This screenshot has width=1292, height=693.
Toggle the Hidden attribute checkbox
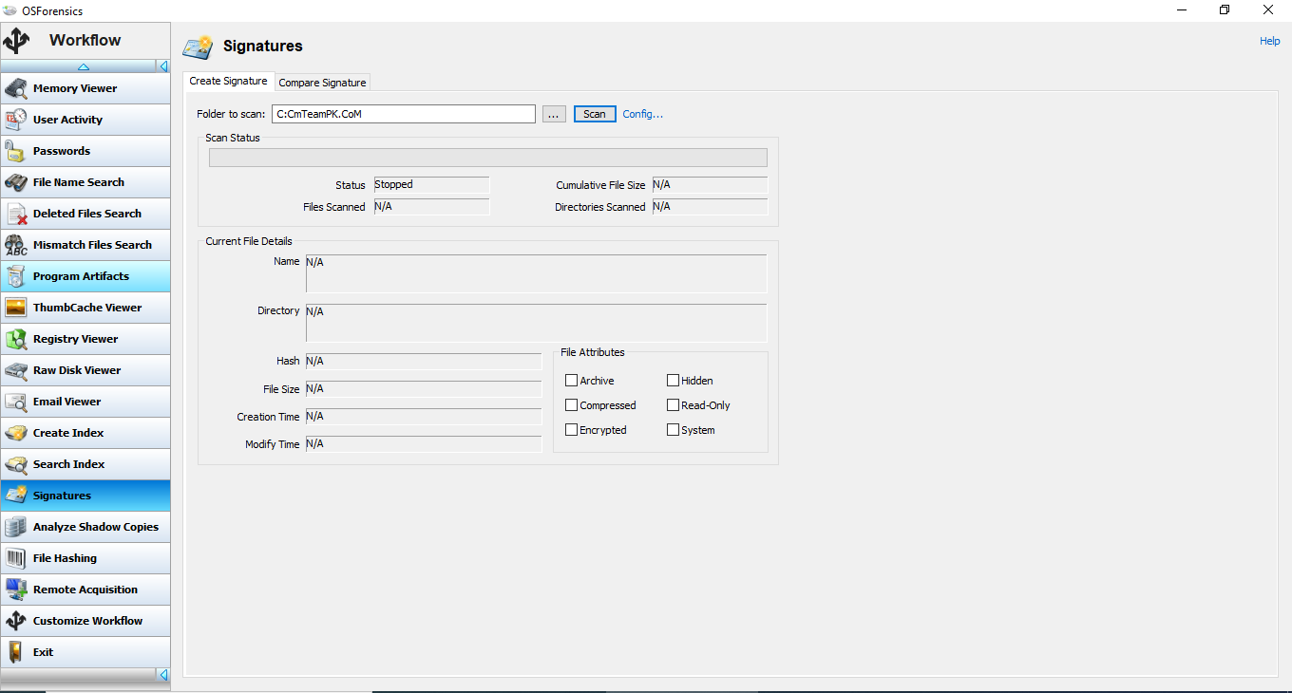673,381
